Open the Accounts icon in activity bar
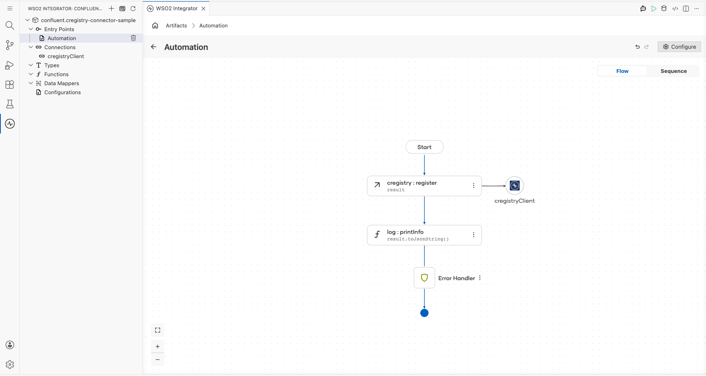706x376 pixels. (10, 345)
